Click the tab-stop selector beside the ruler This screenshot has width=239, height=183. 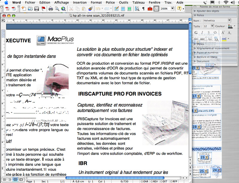click(x=3, y=21)
